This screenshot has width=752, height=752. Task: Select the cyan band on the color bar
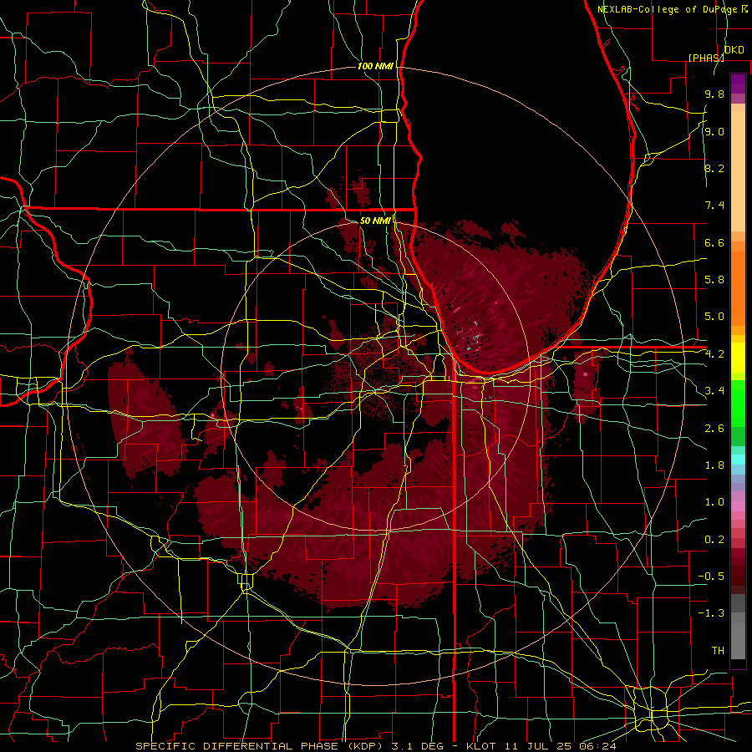click(738, 460)
